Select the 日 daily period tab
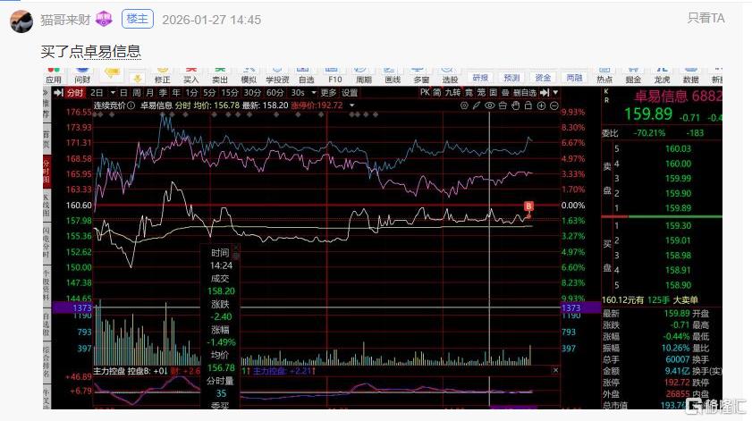Viewport: 752px width, 421px height. [123, 93]
